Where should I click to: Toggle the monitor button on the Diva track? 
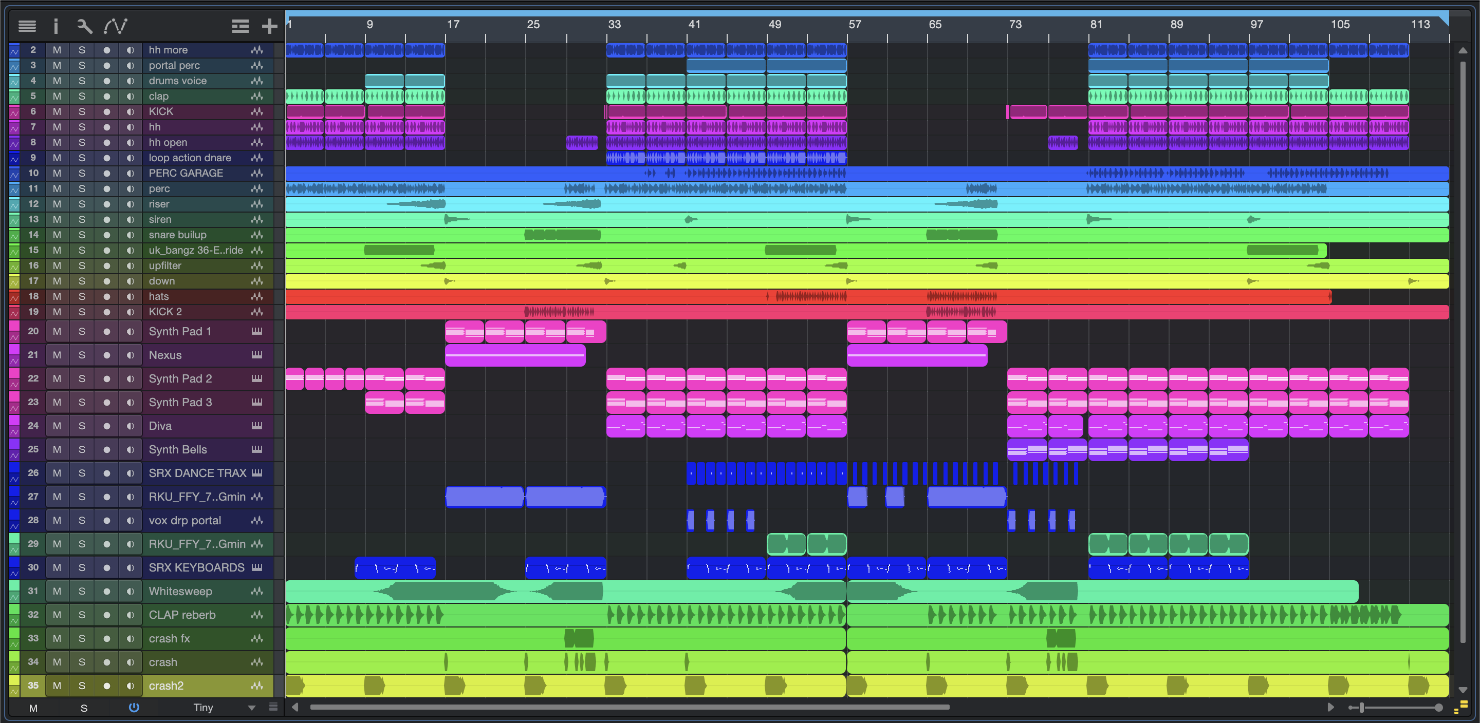pyautogui.click(x=131, y=426)
